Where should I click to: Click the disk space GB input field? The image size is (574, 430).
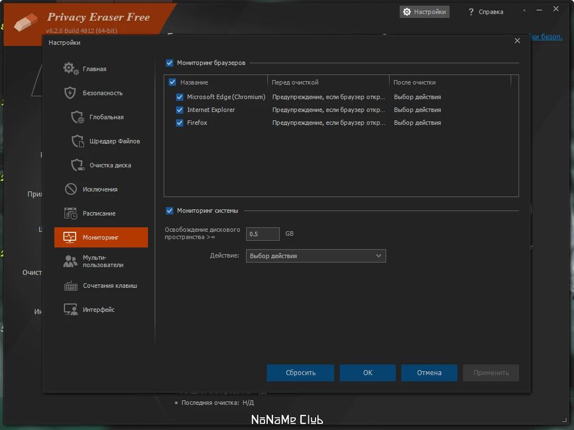tap(263, 234)
